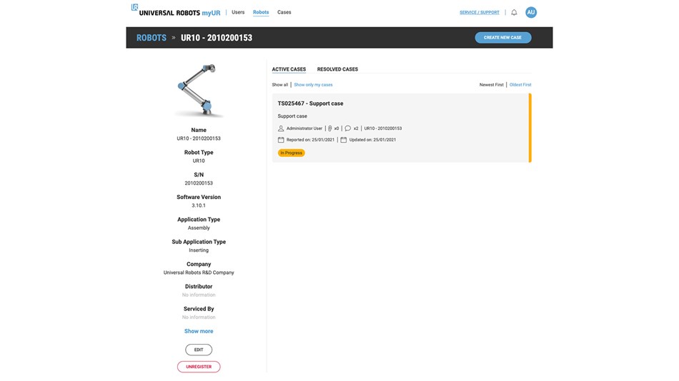The image size is (679, 381).
Task: Click the Inserting sub application value
Action: click(x=198, y=250)
